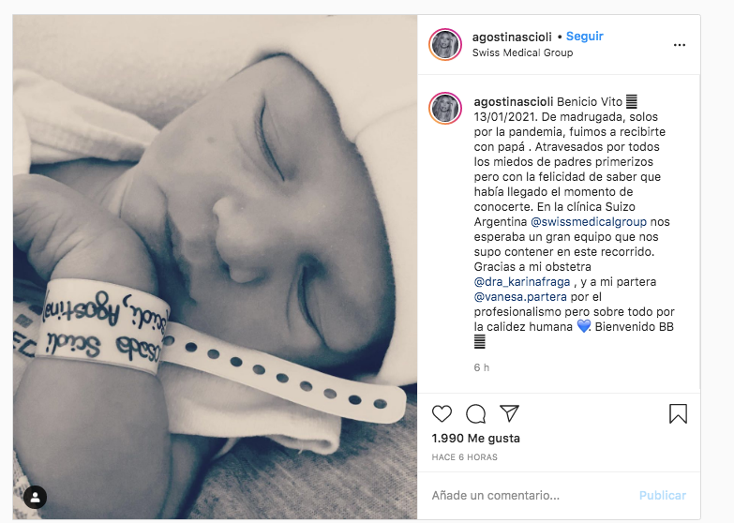View 1.990 Me gusta likes list
Screen dimensions: 734x523
[475, 439]
